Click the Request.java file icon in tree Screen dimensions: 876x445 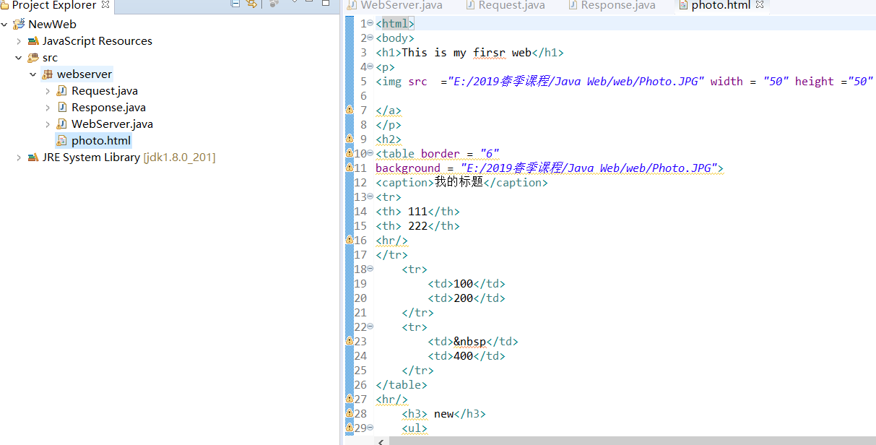click(62, 91)
